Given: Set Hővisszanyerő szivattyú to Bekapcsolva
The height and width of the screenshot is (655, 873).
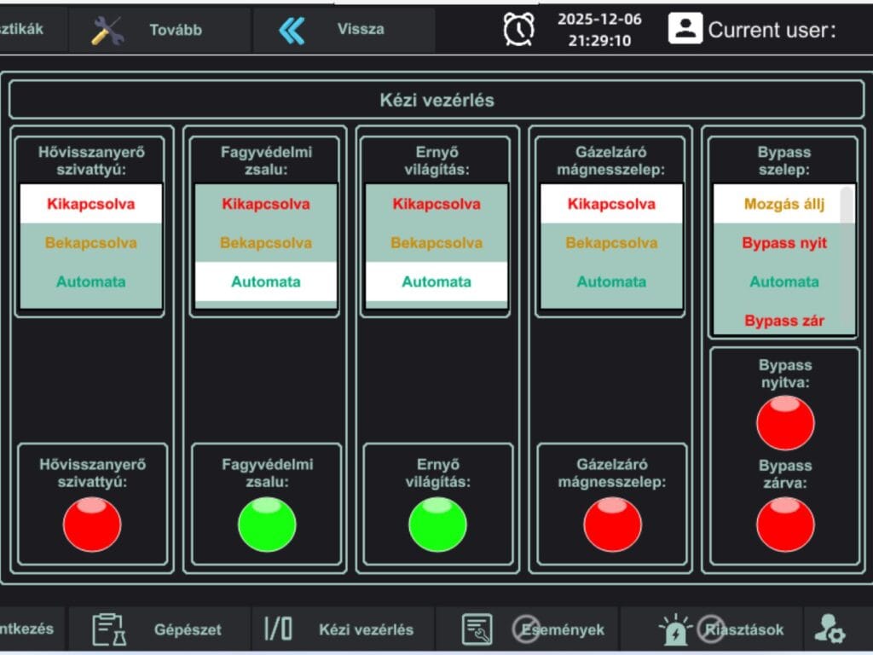Looking at the screenshot, I should tap(91, 243).
